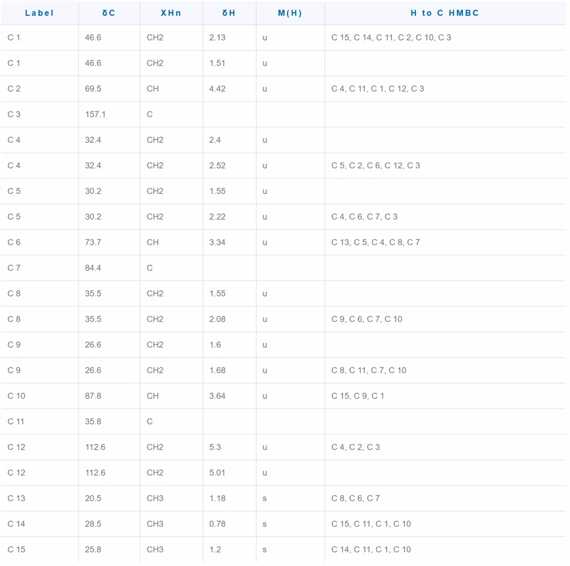The height and width of the screenshot is (566, 570).
Task: Click the C 11 quaternary carbon row
Action: (x=283, y=422)
